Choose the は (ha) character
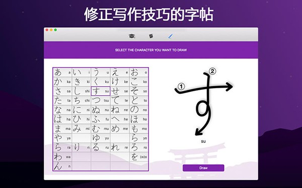Viewport: 302px width, 188px height. [62, 119]
